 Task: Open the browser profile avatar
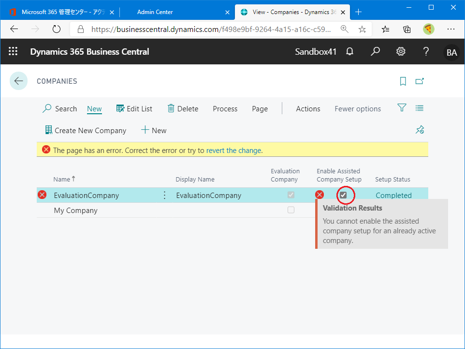[429, 29]
